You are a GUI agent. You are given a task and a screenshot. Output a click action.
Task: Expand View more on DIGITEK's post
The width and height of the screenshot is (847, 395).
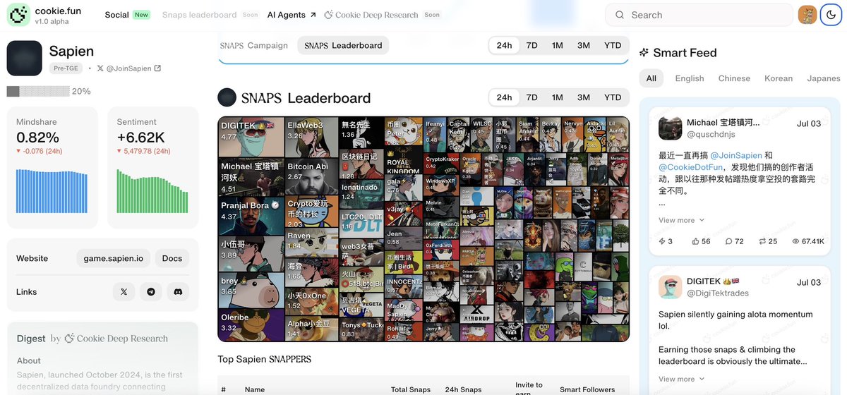(x=681, y=379)
